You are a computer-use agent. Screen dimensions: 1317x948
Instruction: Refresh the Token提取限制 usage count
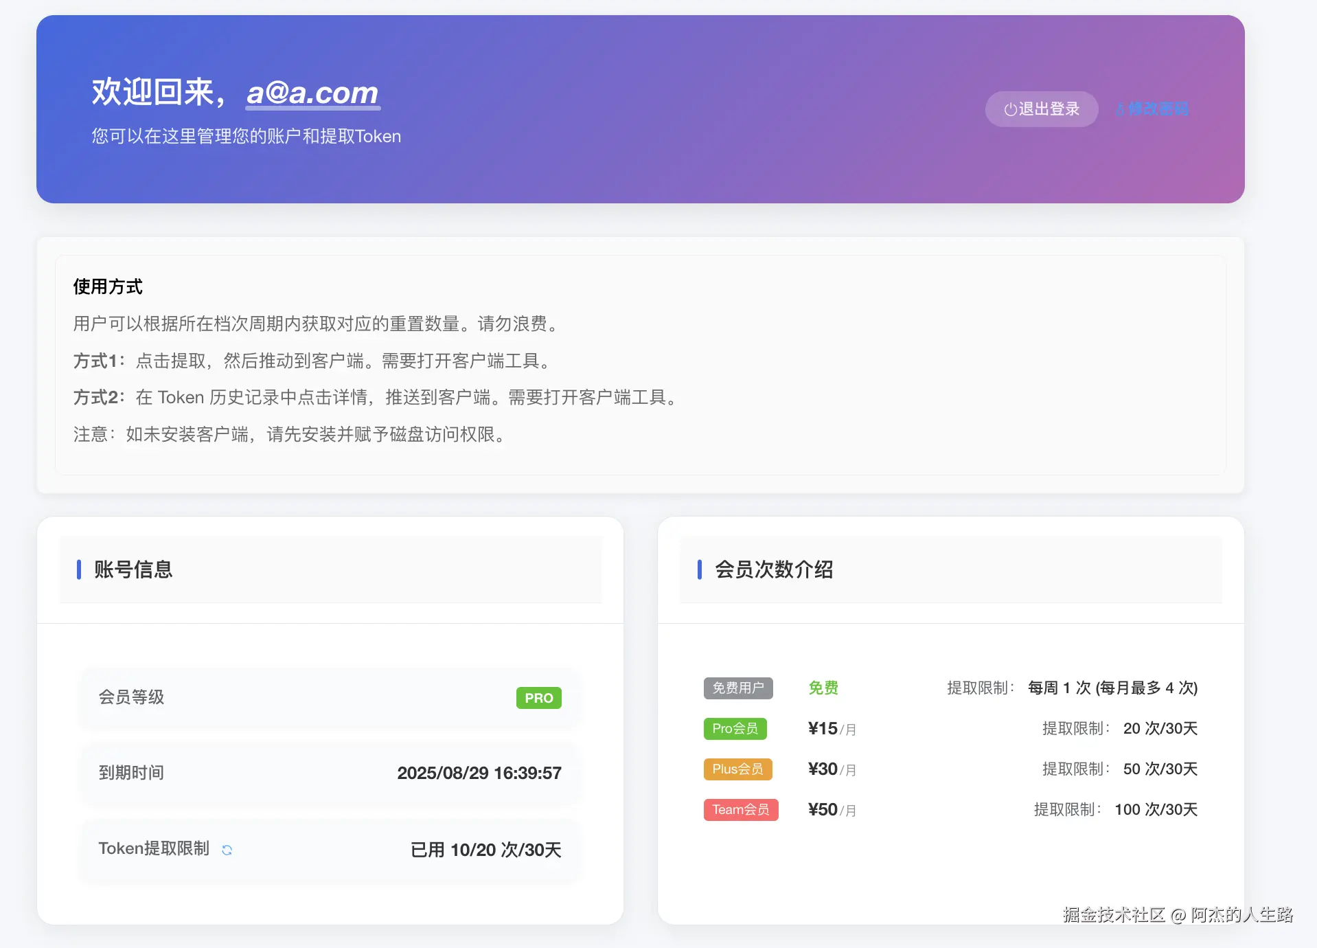(227, 850)
